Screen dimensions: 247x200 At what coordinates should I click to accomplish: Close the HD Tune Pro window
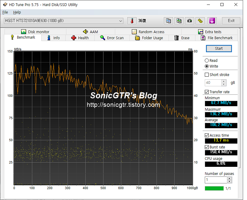coord(236,5)
